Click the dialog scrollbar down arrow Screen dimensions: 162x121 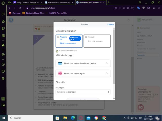(114, 99)
